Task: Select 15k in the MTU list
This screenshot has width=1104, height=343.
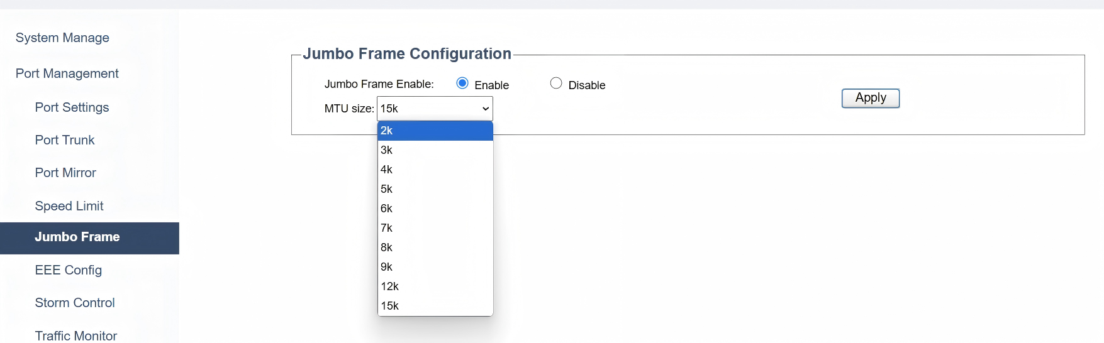Action: (x=435, y=306)
